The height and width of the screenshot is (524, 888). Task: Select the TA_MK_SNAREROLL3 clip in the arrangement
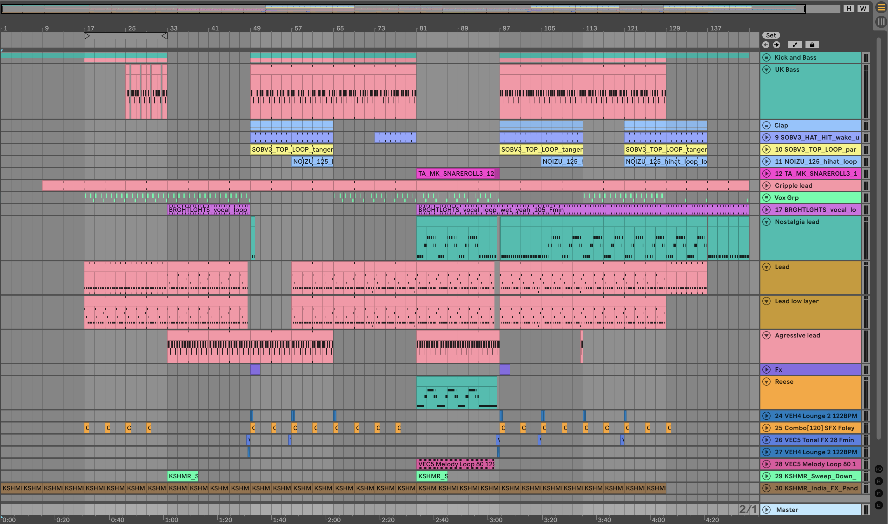(456, 174)
